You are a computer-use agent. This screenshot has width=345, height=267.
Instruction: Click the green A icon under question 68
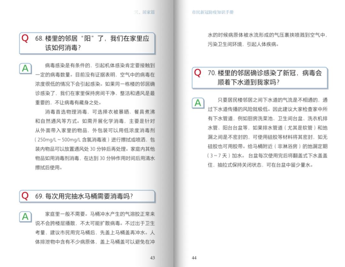click(25, 68)
